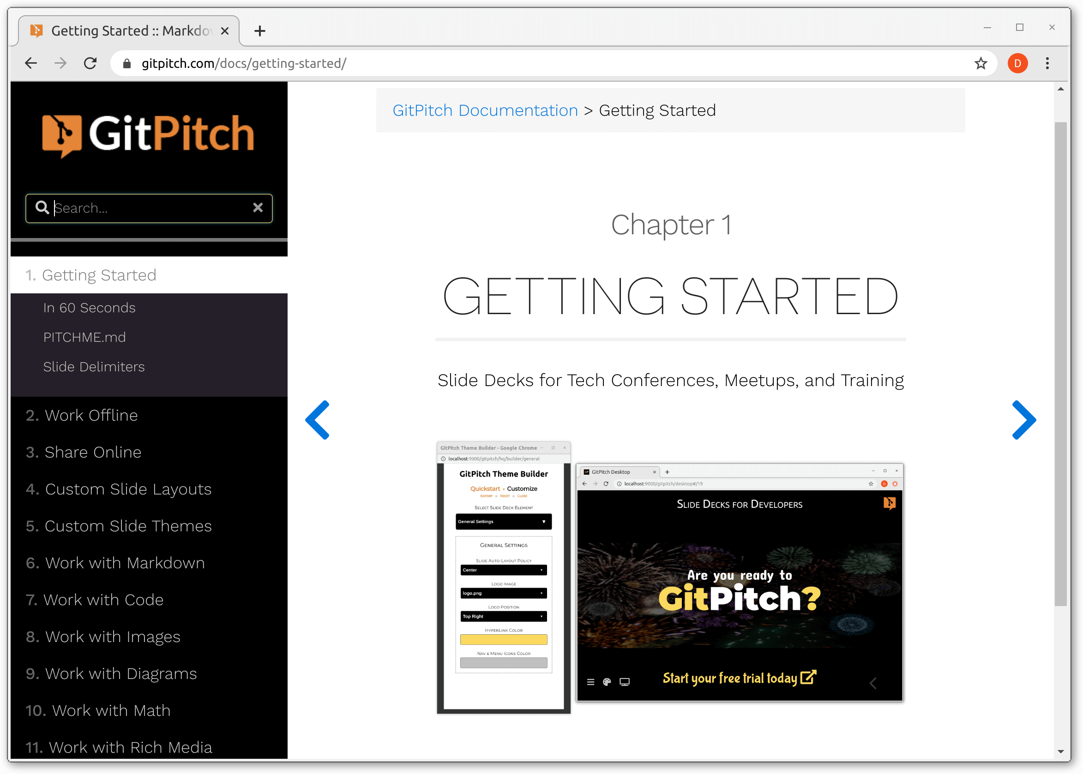This screenshot has width=1083, height=774.
Task: Click the search icon in sidebar
Action: [42, 208]
